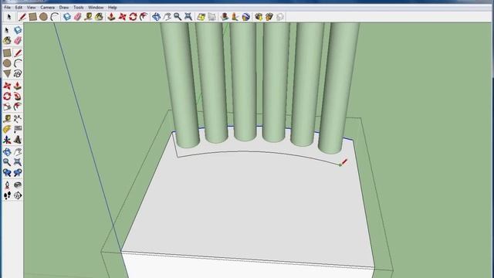This screenshot has height=278, width=494.
Task: Open the Photo Textures tool
Action: point(235,17)
